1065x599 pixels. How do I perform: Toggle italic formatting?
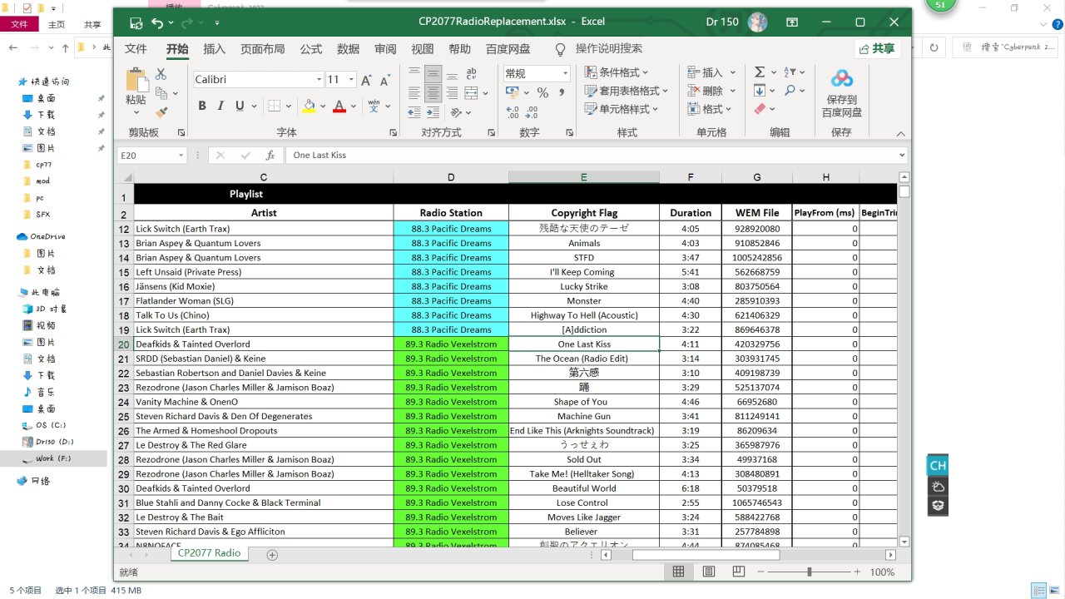pyautogui.click(x=220, y=106)
